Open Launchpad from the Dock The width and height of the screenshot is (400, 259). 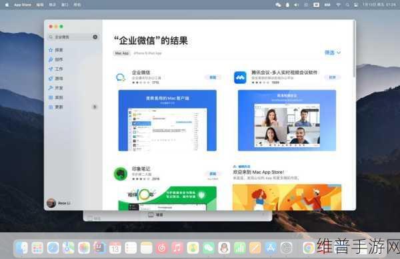point(37,248)
